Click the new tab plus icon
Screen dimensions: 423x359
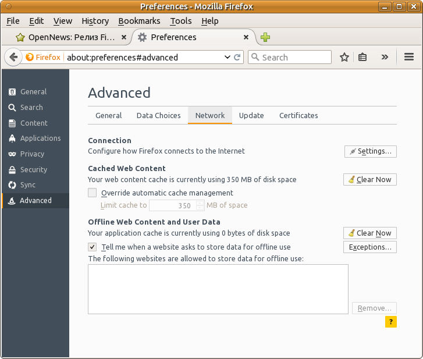click(x=265, y=37)
